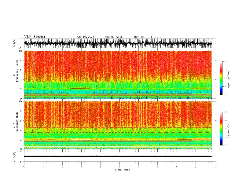Click the time axis tick label '7'
242x187 pixels.
coord(158,167)
